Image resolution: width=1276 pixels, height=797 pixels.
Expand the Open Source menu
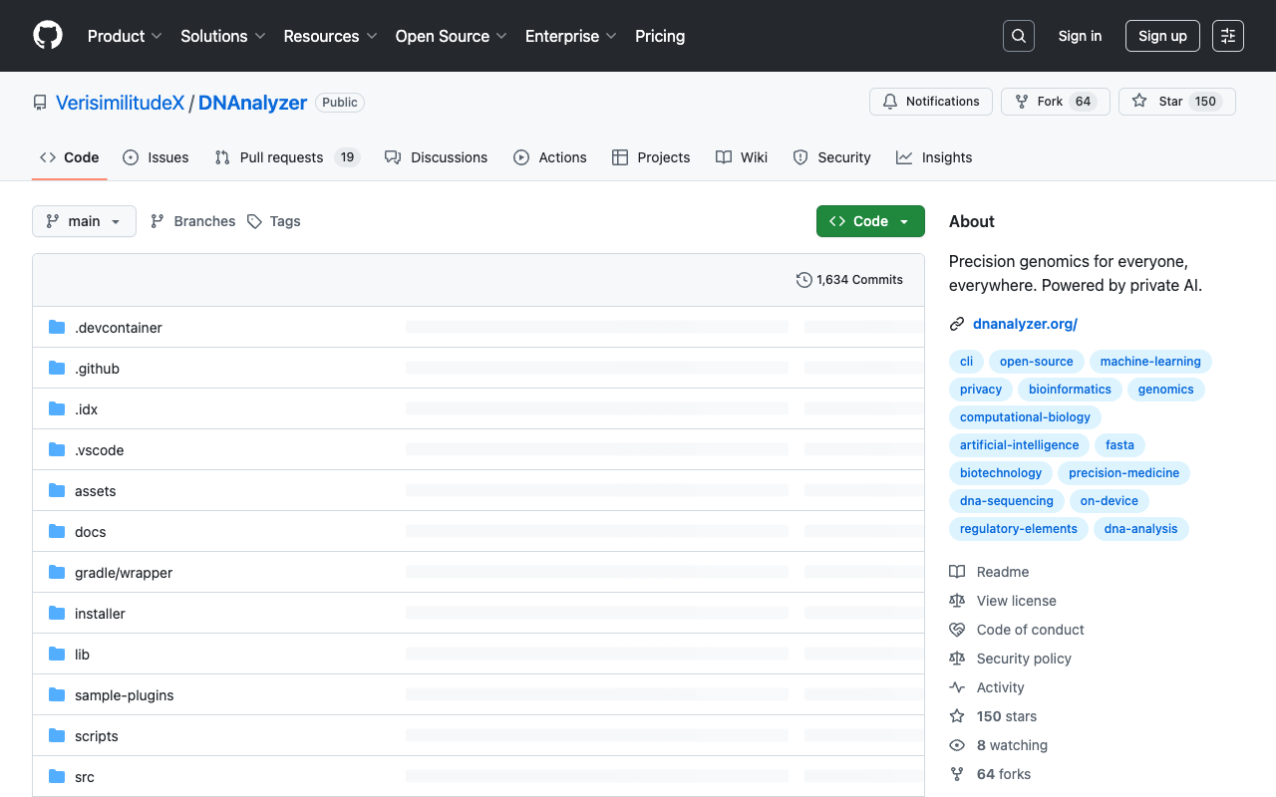tap(452, 36)
